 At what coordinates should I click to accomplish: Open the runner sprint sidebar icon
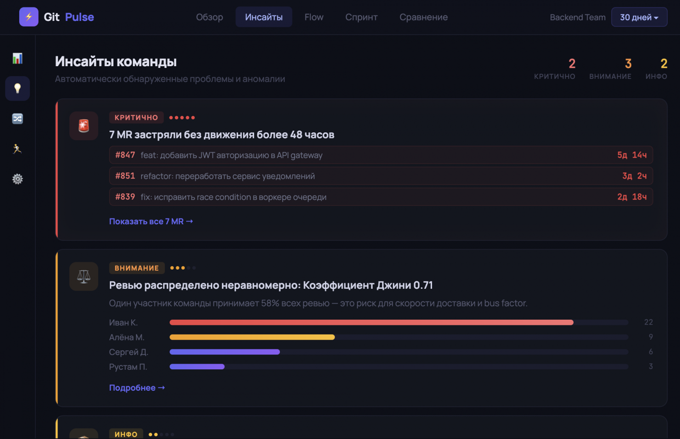[x=17, y=149]
